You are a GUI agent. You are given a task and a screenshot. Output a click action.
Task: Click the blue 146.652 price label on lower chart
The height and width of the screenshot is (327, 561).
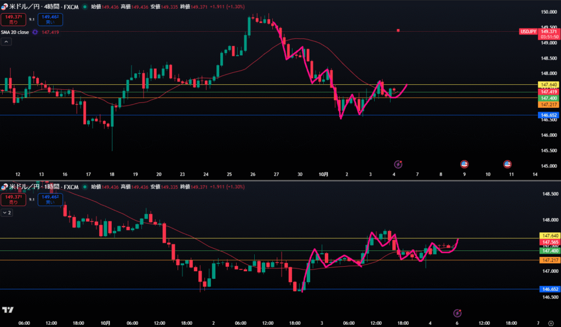pyautogui.click(x=548, y=289)
